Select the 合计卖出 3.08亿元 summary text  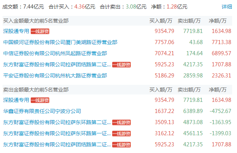point(123,7)
